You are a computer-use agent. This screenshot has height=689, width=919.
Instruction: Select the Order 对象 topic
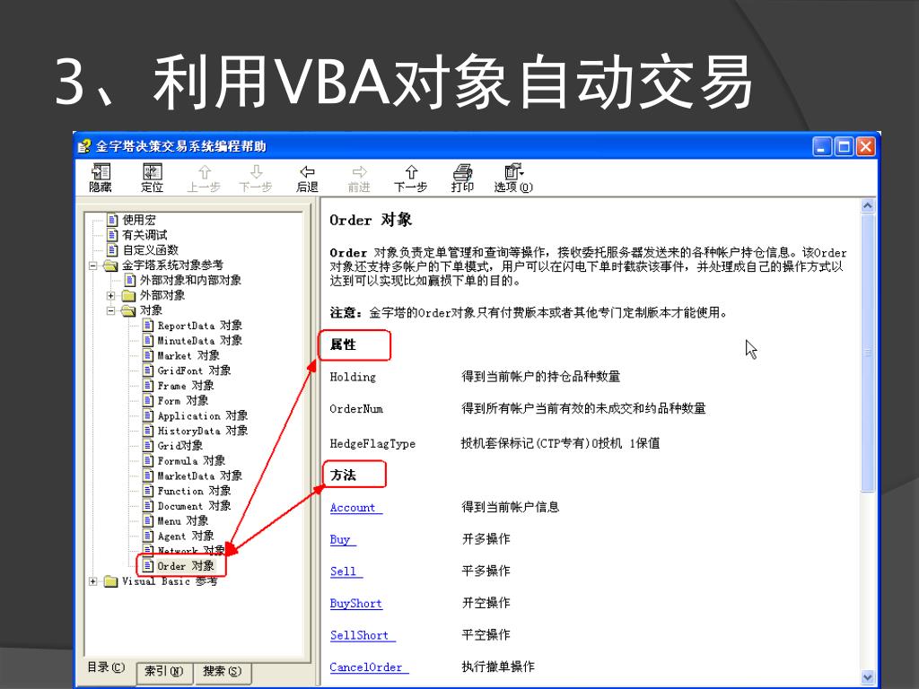[186, 566]
